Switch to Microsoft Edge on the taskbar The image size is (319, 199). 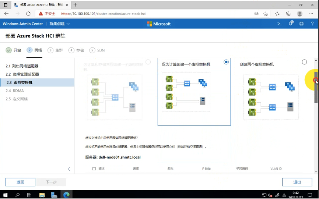66,195
